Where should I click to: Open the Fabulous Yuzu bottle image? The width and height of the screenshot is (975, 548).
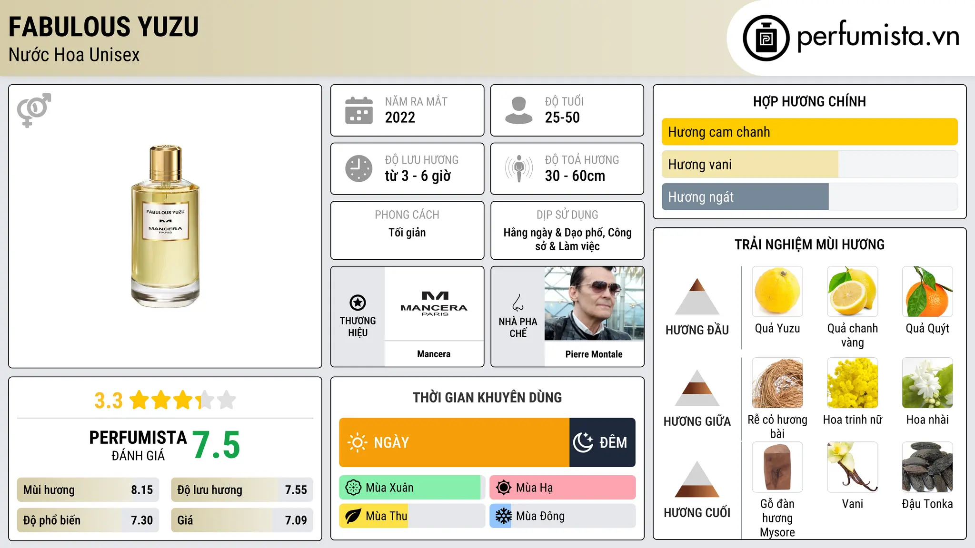pyautogui.click(x=165, y=226)
